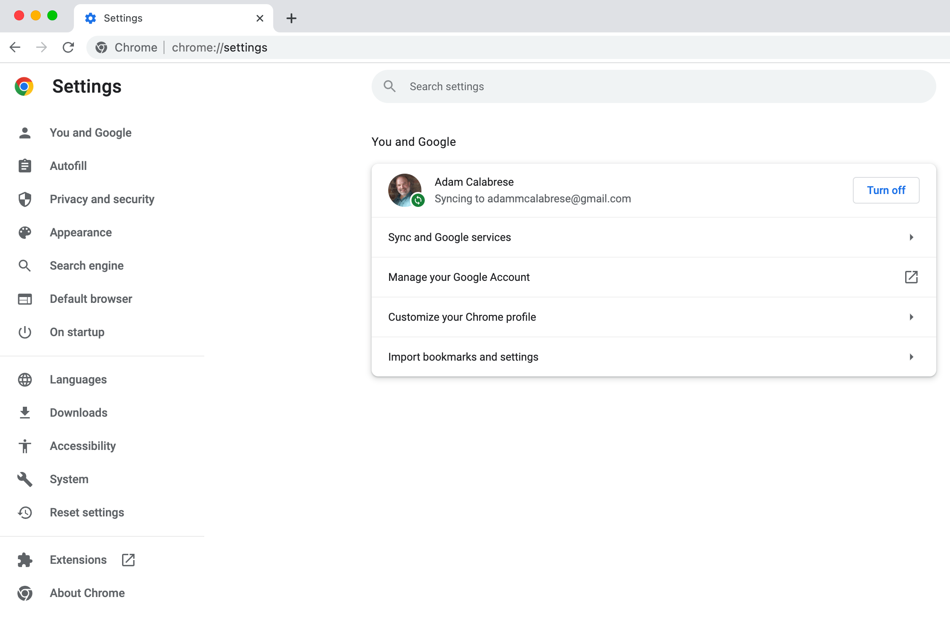Click the Accessibility figure icon

pos(25,446)
